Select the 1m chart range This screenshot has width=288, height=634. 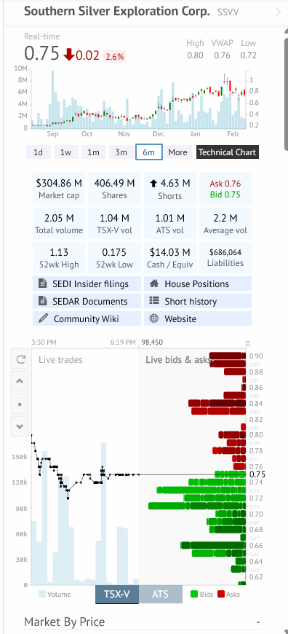pos(94,152)
